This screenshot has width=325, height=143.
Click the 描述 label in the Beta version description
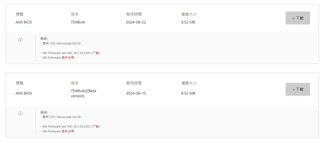[44, 112]
